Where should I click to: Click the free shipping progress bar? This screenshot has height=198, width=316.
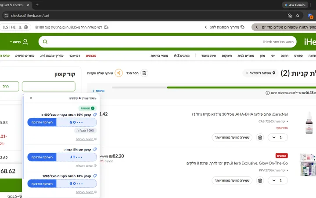(x=214, y=88)
